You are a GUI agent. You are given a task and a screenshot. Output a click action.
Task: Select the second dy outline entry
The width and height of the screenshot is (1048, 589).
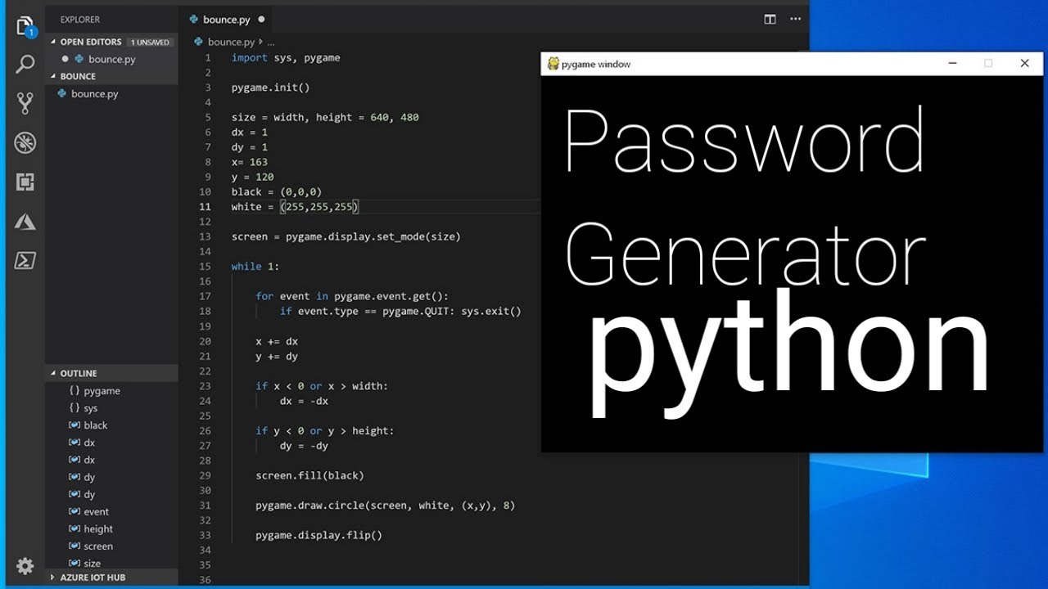(89, 494)
